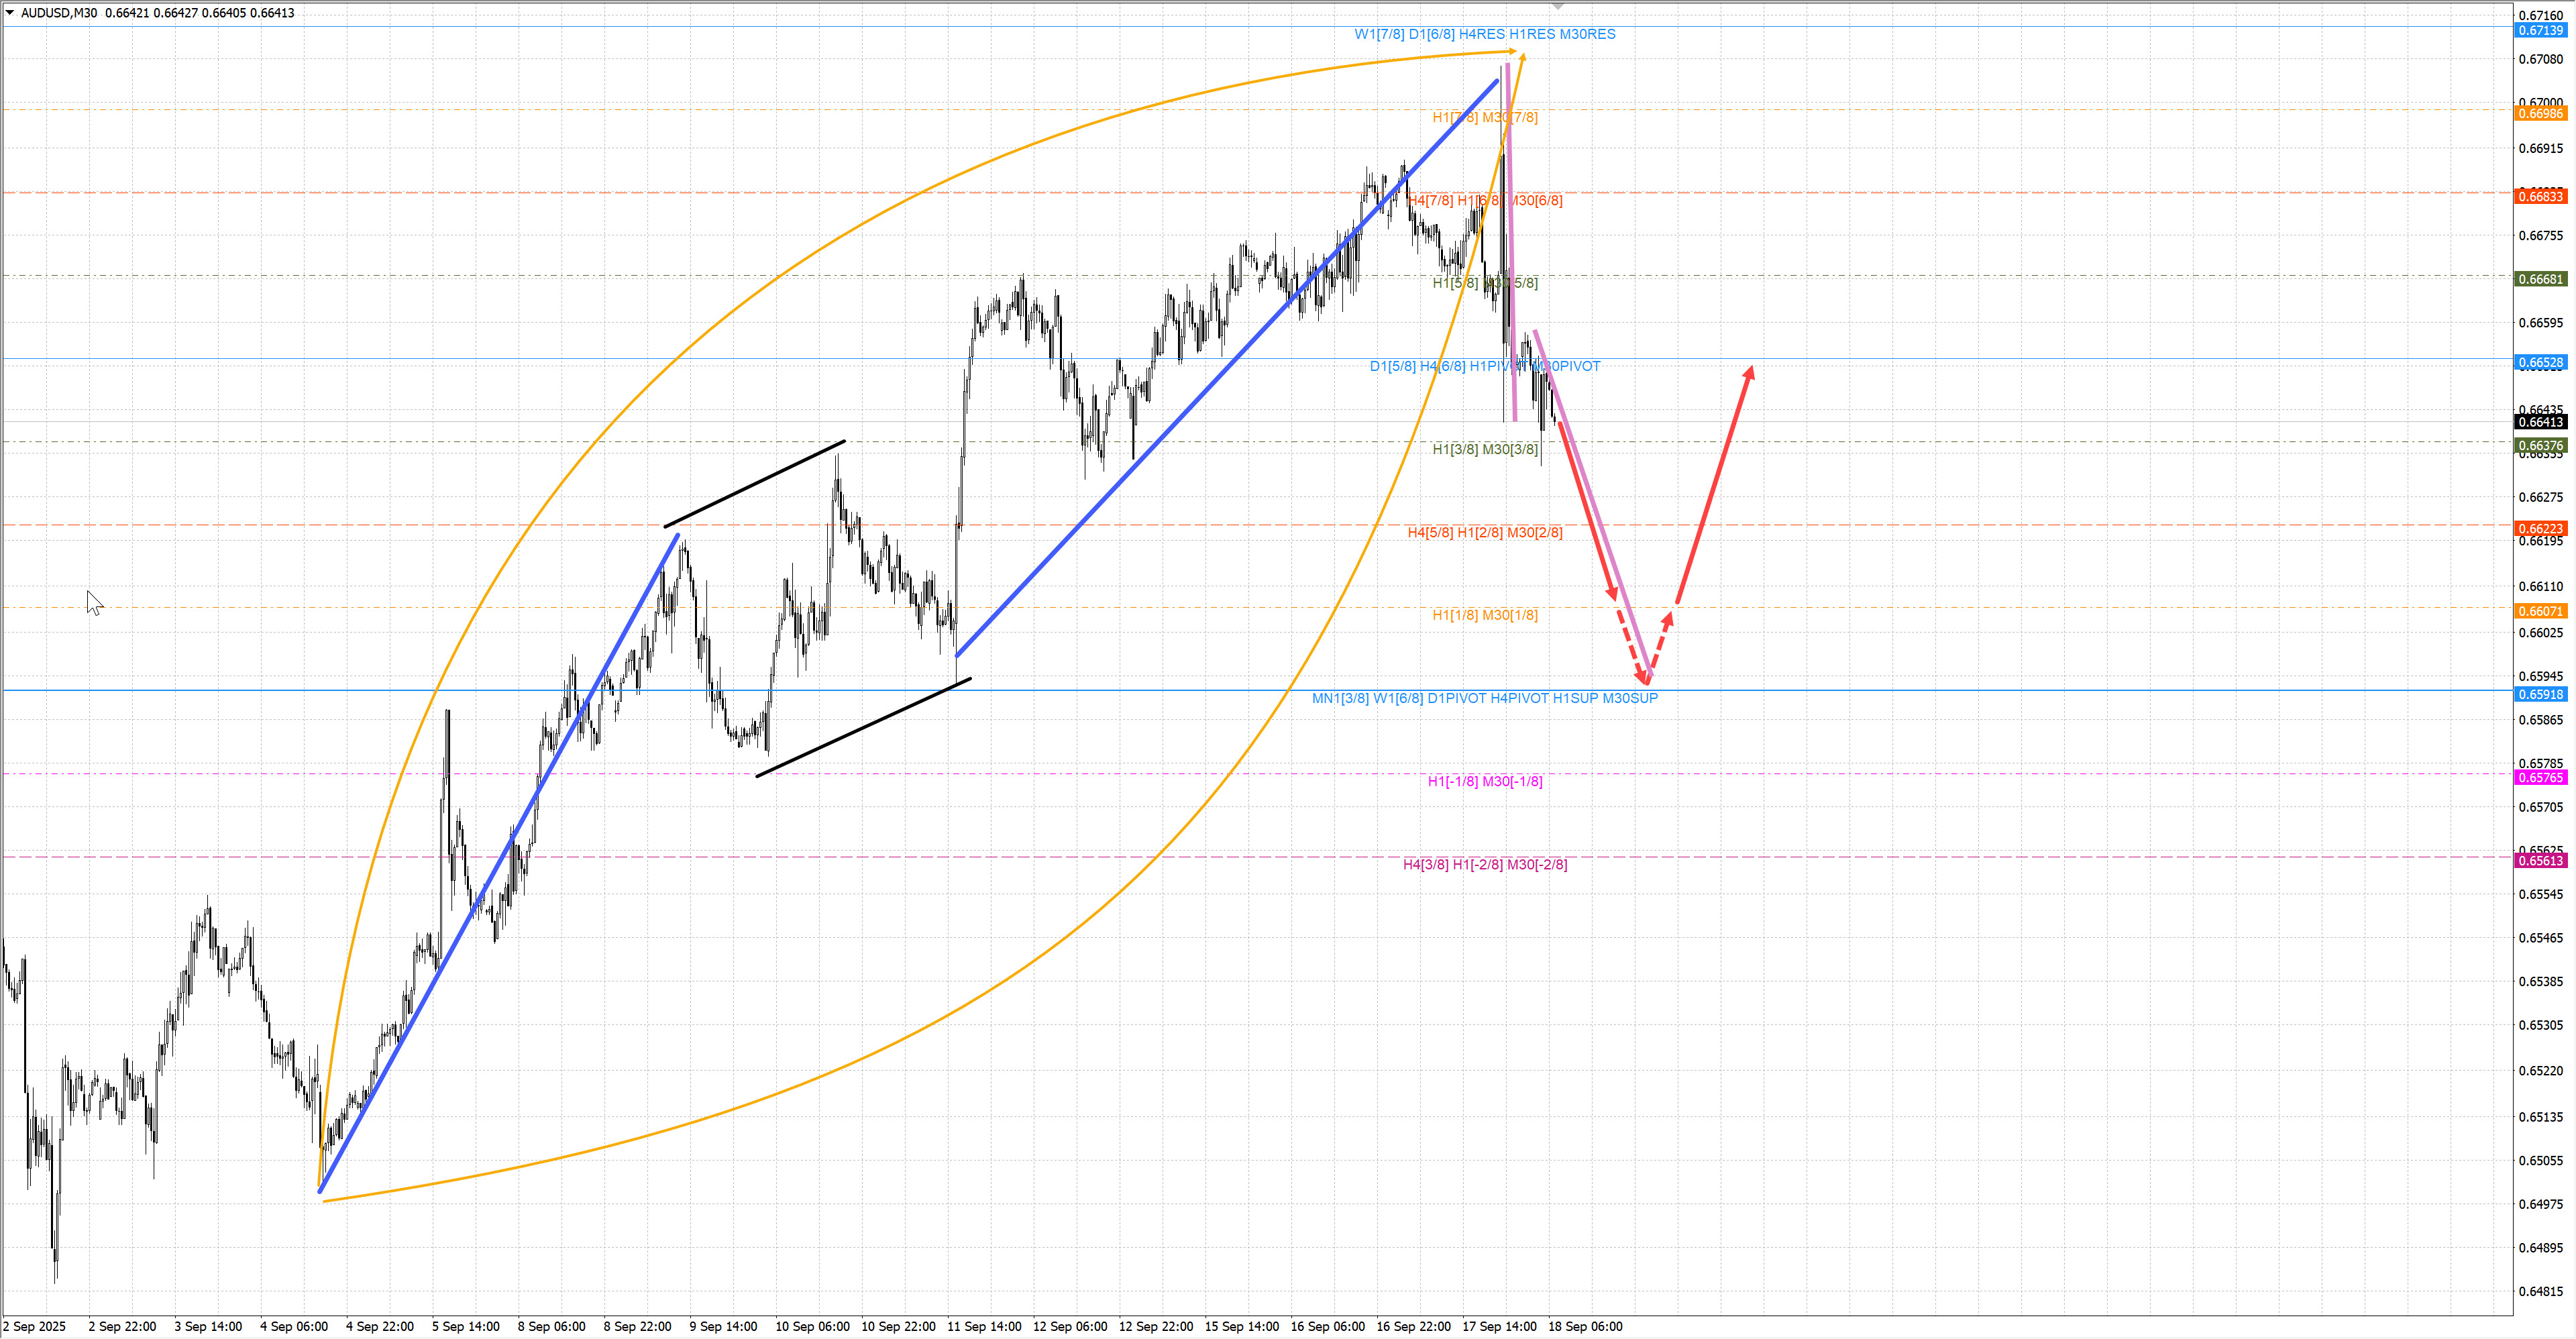Click the upper black channel line
The width and height of the screenshot is (2576, 1339).
pyautogui.click(x=754, y=484)
